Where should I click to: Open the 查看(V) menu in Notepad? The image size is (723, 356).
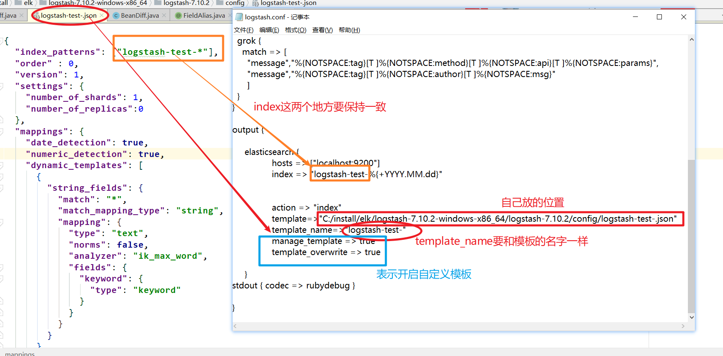322,30
